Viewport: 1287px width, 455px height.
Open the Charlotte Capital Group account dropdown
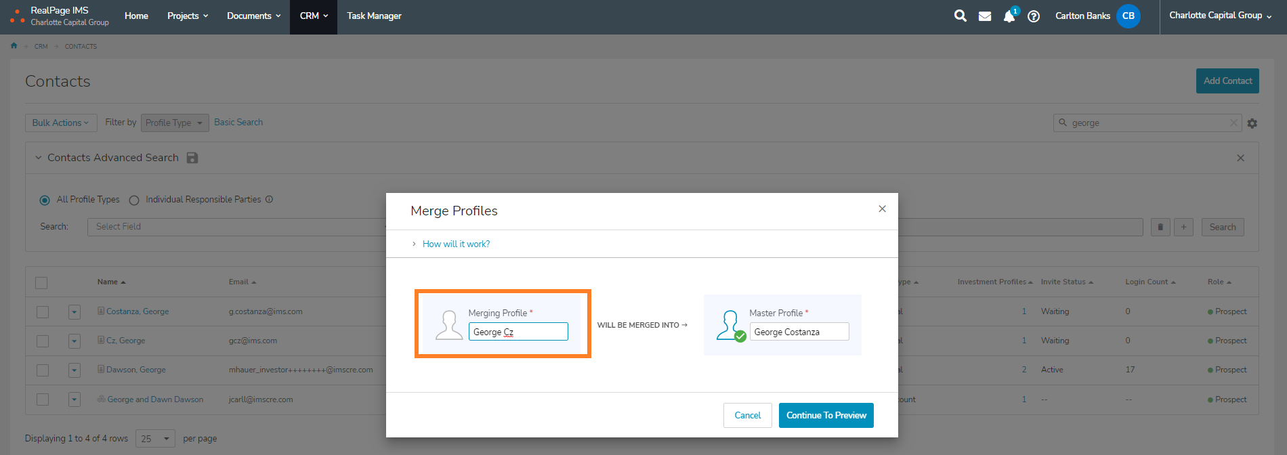tap(1221, 16)
